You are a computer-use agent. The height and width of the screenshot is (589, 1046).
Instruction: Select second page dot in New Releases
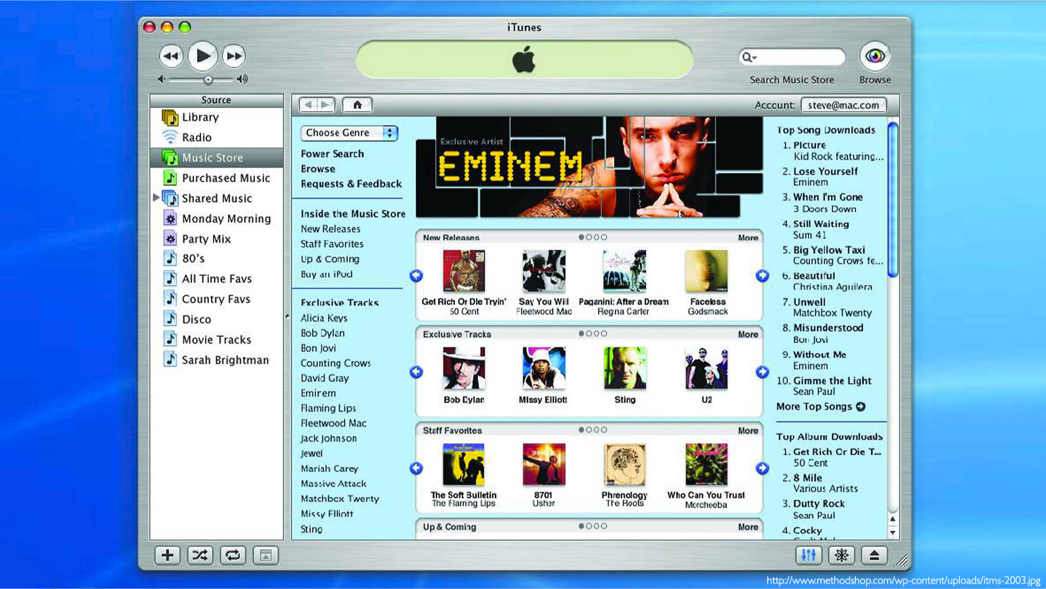click(x=589, y=238)
